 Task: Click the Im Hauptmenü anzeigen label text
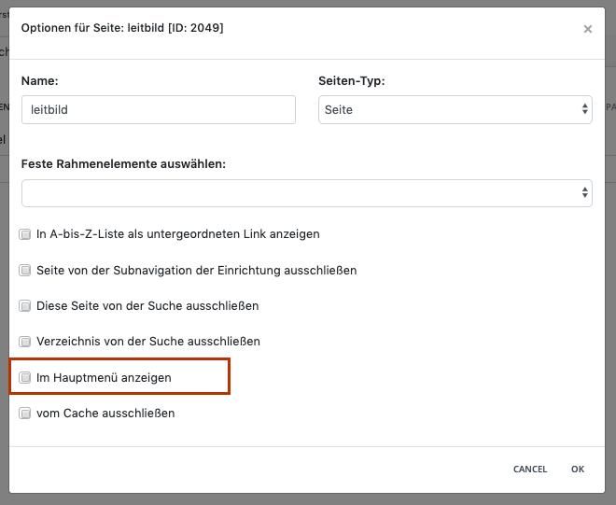pos(104,378)
